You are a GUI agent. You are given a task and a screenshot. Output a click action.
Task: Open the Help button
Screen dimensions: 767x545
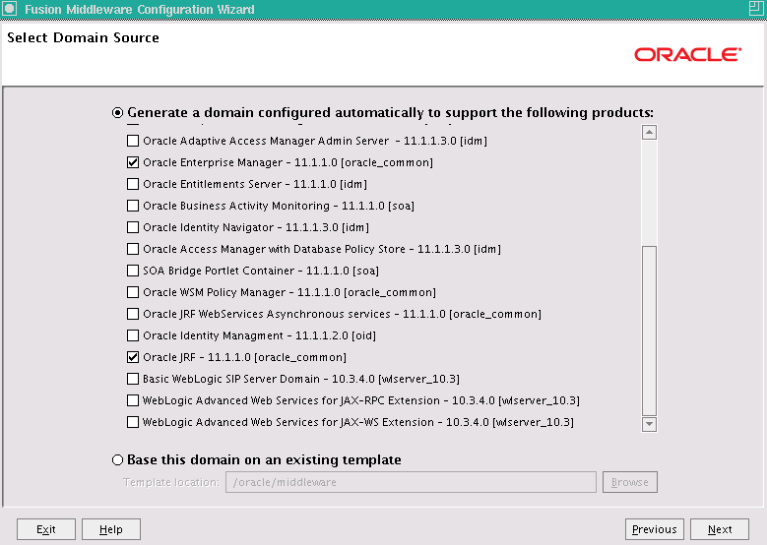(111, 529)
